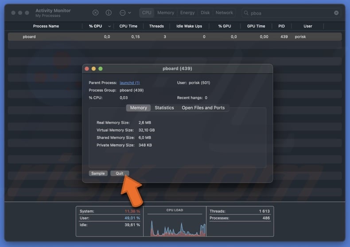Viewport: 350px width, 247px height.
Task: Quit the pboard process
Action: tap(120, 173)
